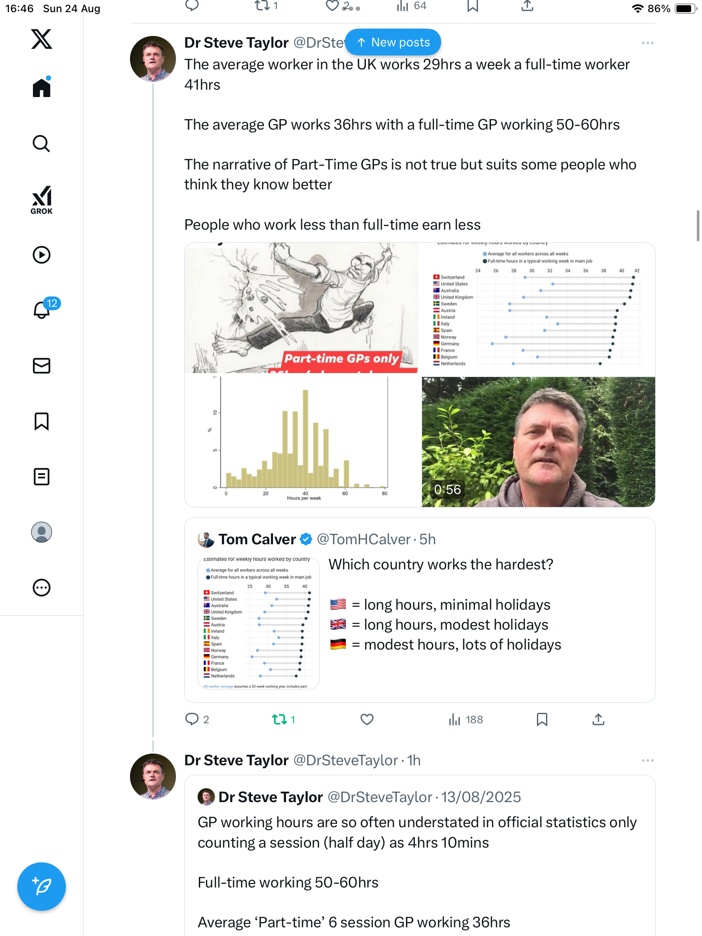Undo repost on the 188-view post
This screenshot has height=936, width=702.
click(x=279, y=719)
